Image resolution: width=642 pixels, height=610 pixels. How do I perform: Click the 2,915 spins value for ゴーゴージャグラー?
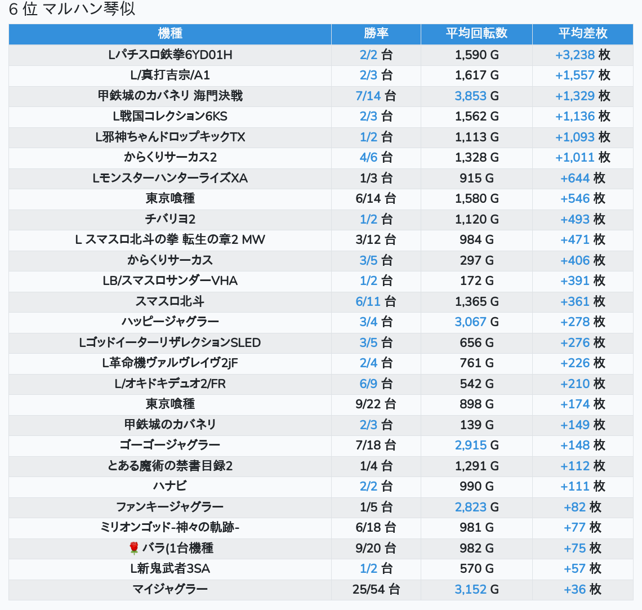pos(470,445)
